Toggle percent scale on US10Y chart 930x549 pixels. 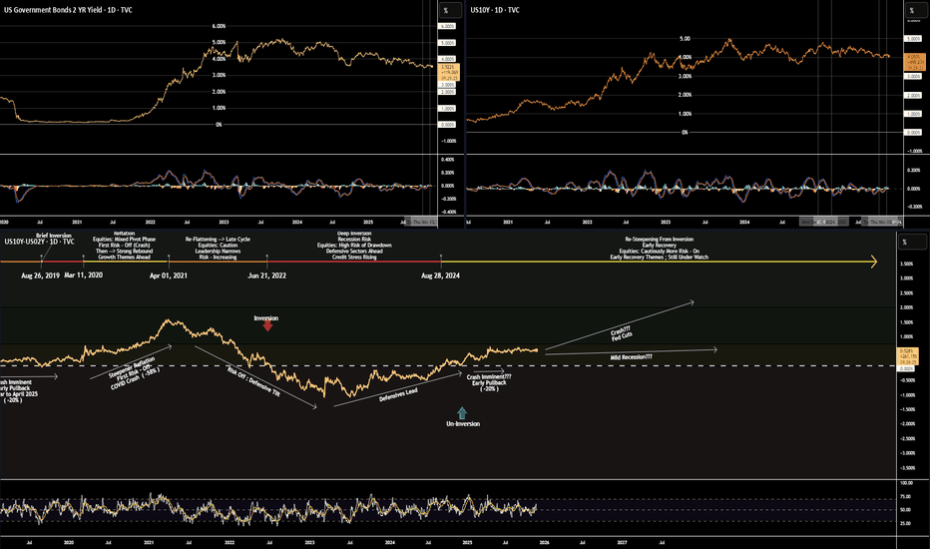[x=910, y=10]
